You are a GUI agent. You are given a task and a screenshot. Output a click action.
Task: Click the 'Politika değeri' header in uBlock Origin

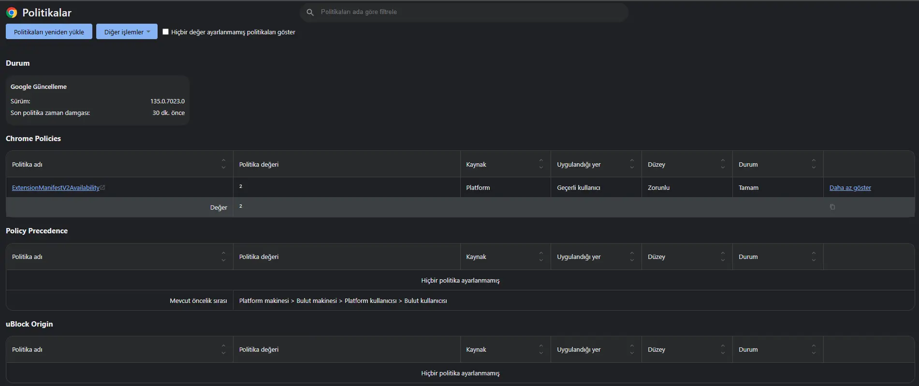tap(259, 350)
